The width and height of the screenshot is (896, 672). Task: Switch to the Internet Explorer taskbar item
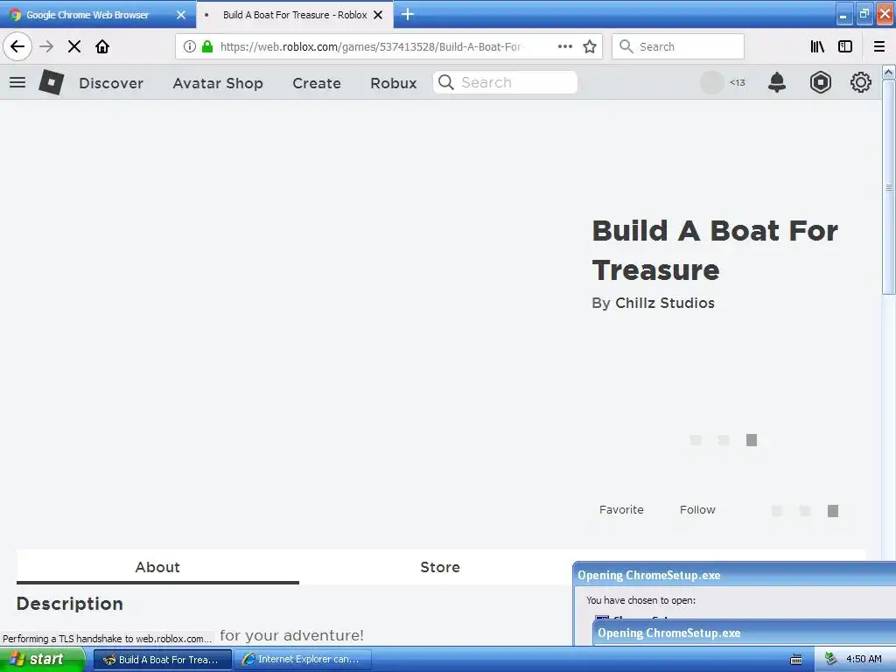302,659
